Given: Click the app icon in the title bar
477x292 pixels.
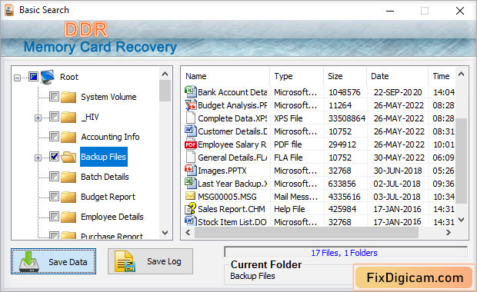Looking at the screenshot, I should pos(9,10).
